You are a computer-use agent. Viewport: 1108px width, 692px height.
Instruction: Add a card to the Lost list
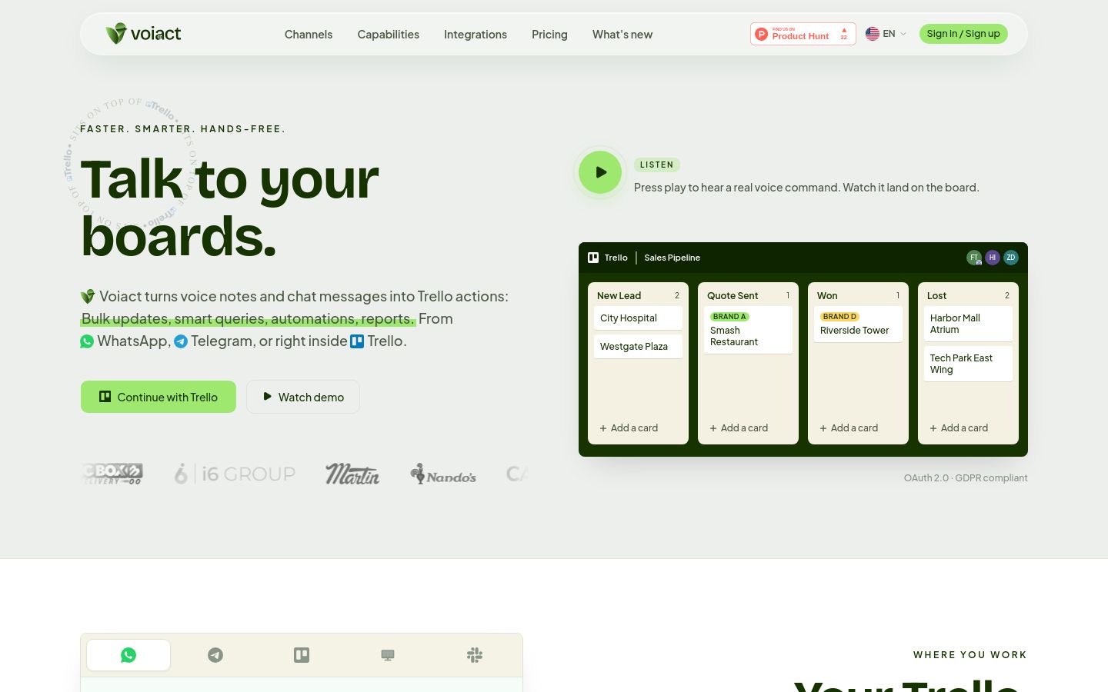(x=959, y=428)
